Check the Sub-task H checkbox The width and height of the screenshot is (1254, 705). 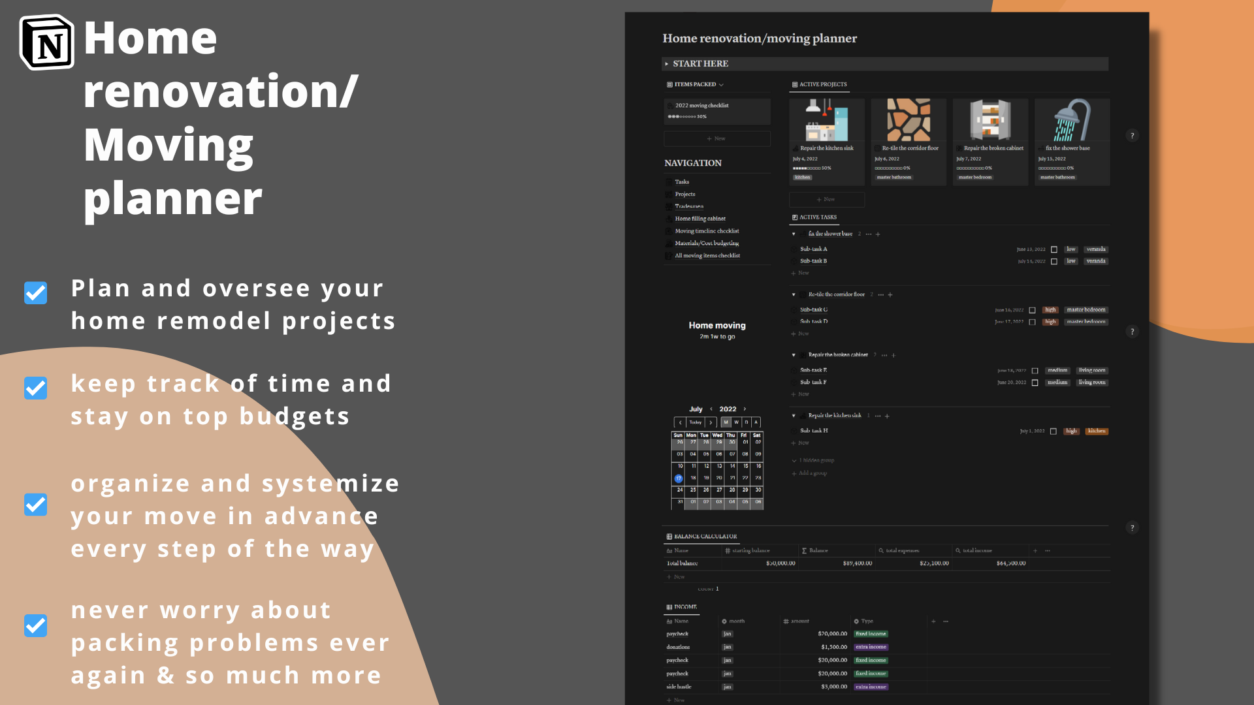pos(1053,431)
